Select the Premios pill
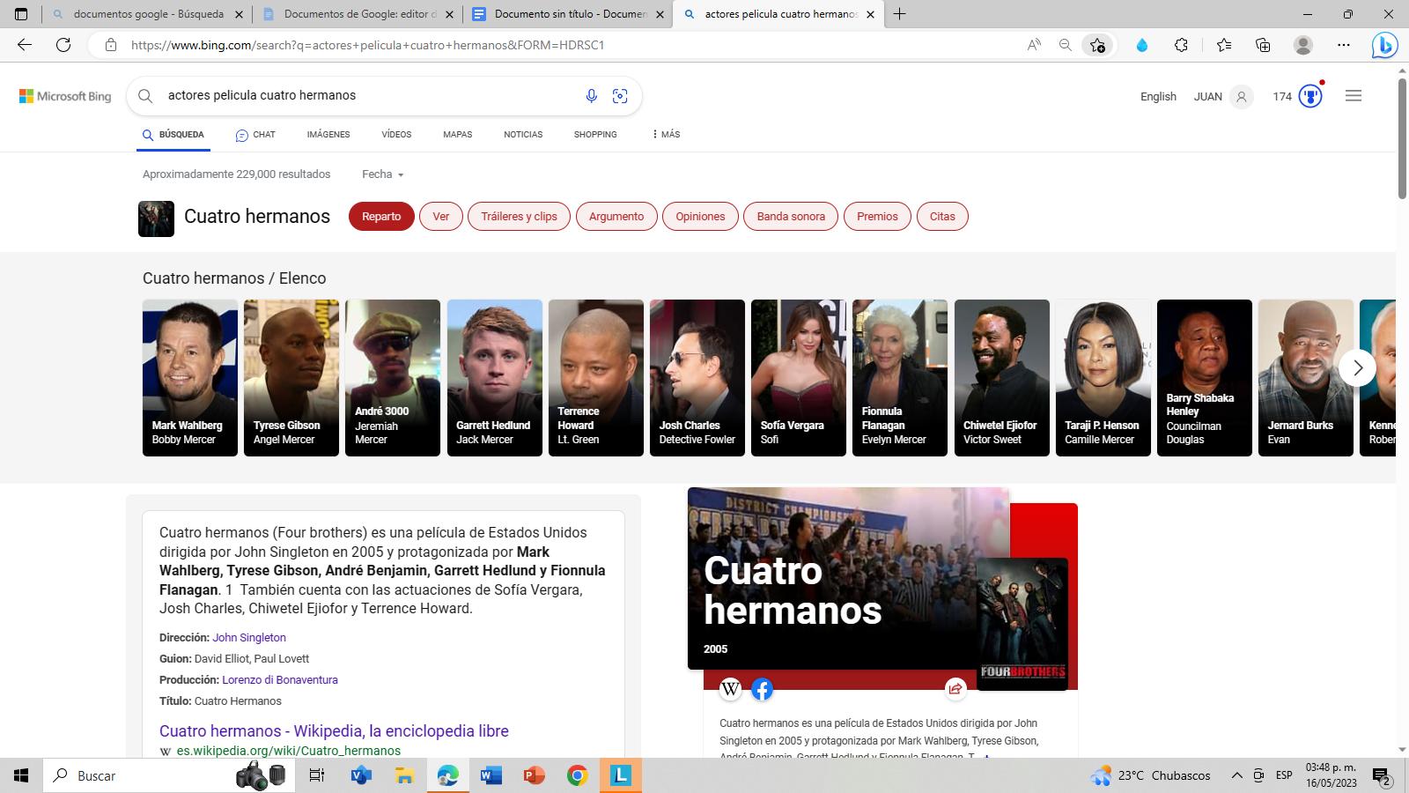1409x793 pixels. [x=878, y=217]
